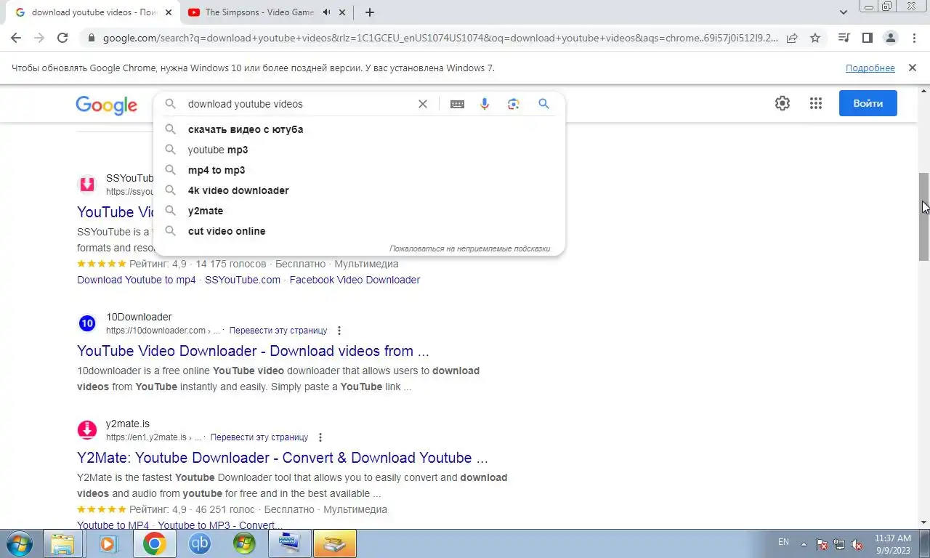Viewport: 930px width, 558px height.
Task: Open a new browser tab
Action: [370, 12]
